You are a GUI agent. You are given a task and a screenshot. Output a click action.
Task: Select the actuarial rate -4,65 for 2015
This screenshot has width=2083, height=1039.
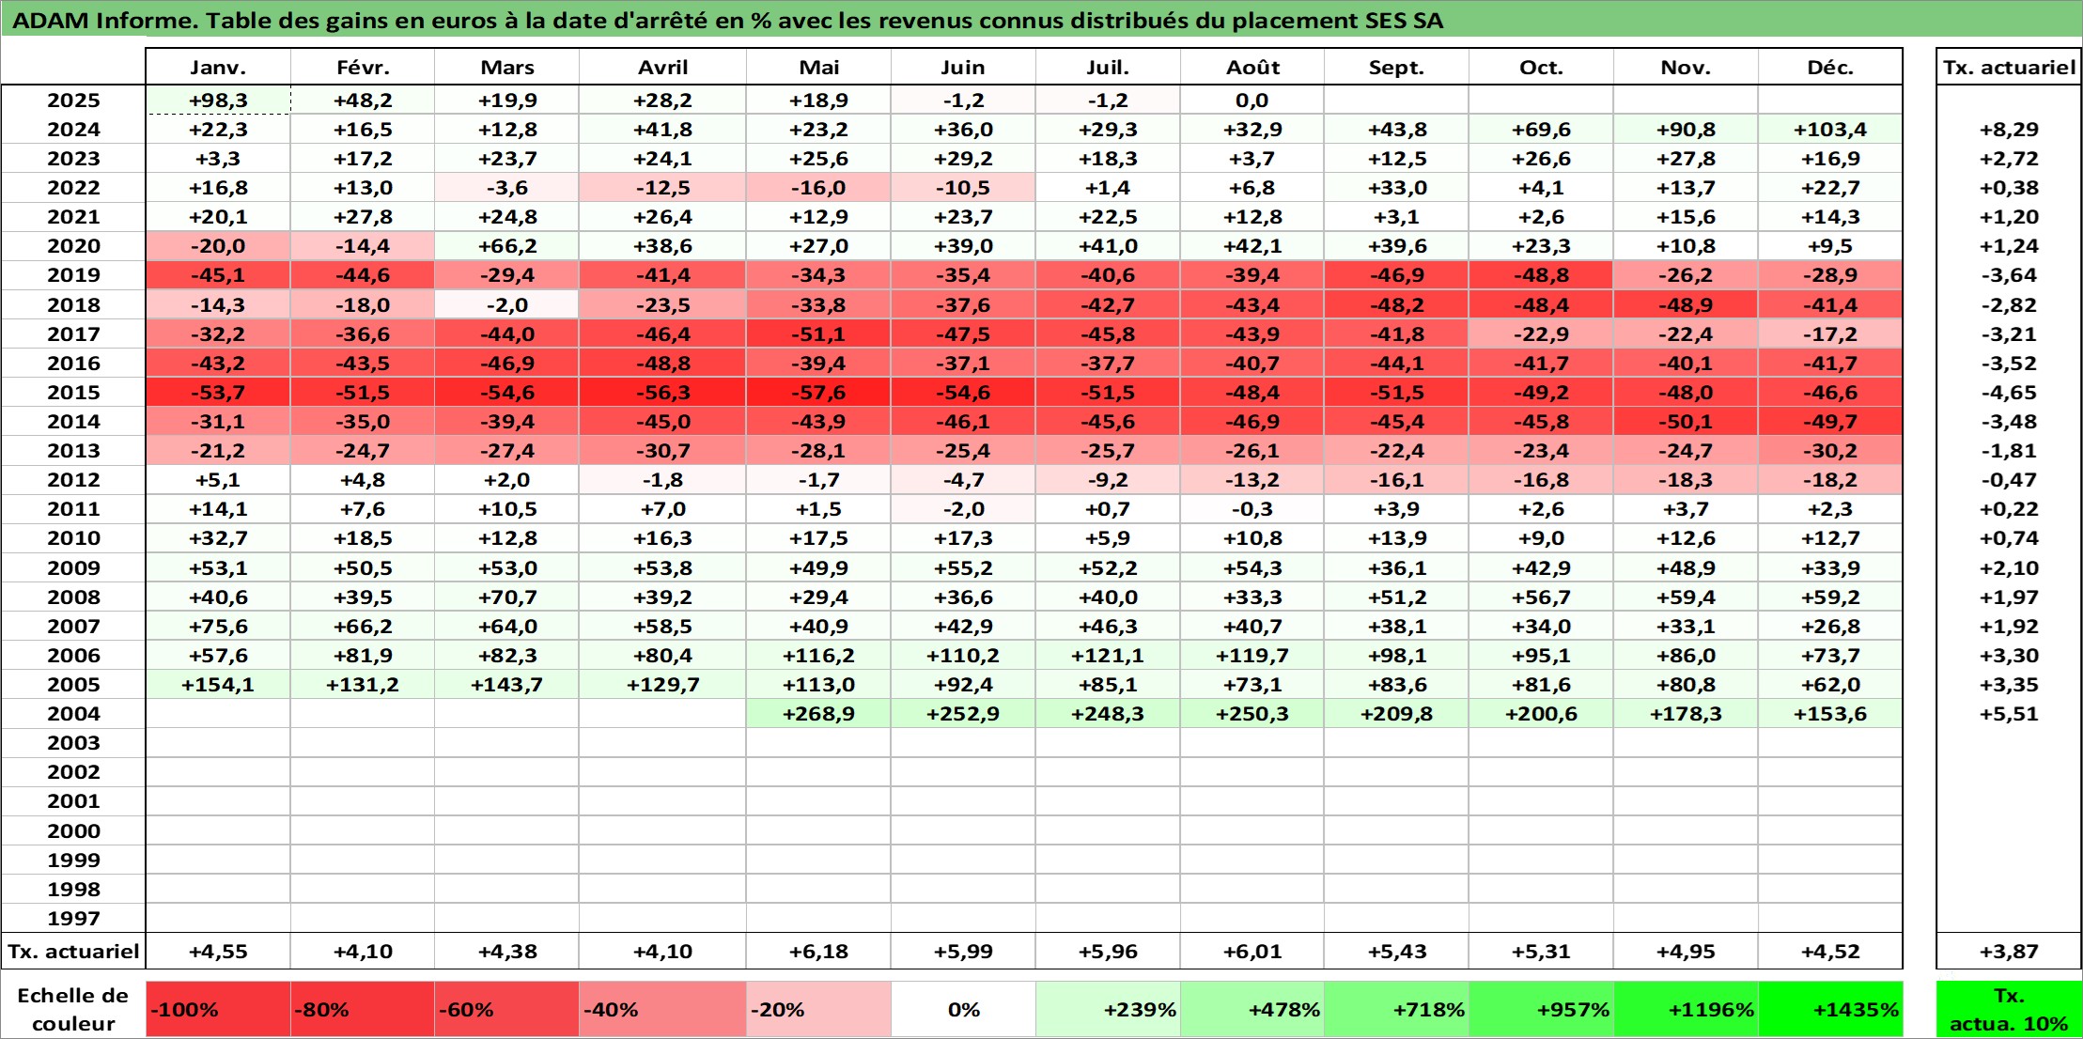(x=2009, y=392)
